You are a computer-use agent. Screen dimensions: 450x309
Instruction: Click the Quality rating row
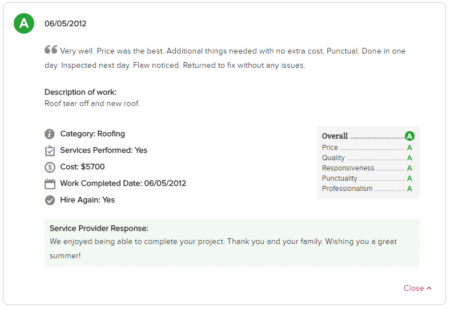coord(367,158)
